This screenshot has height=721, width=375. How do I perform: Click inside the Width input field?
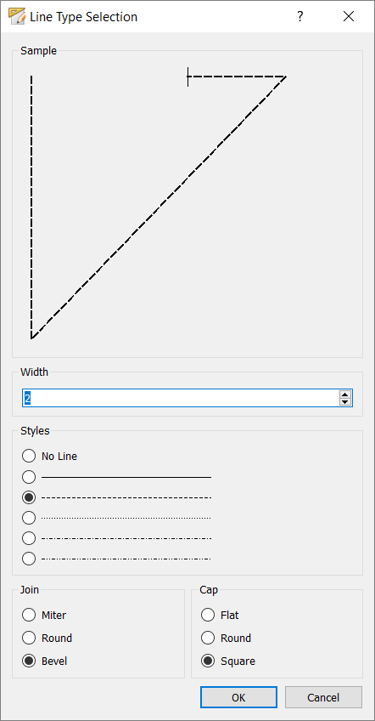181,398
